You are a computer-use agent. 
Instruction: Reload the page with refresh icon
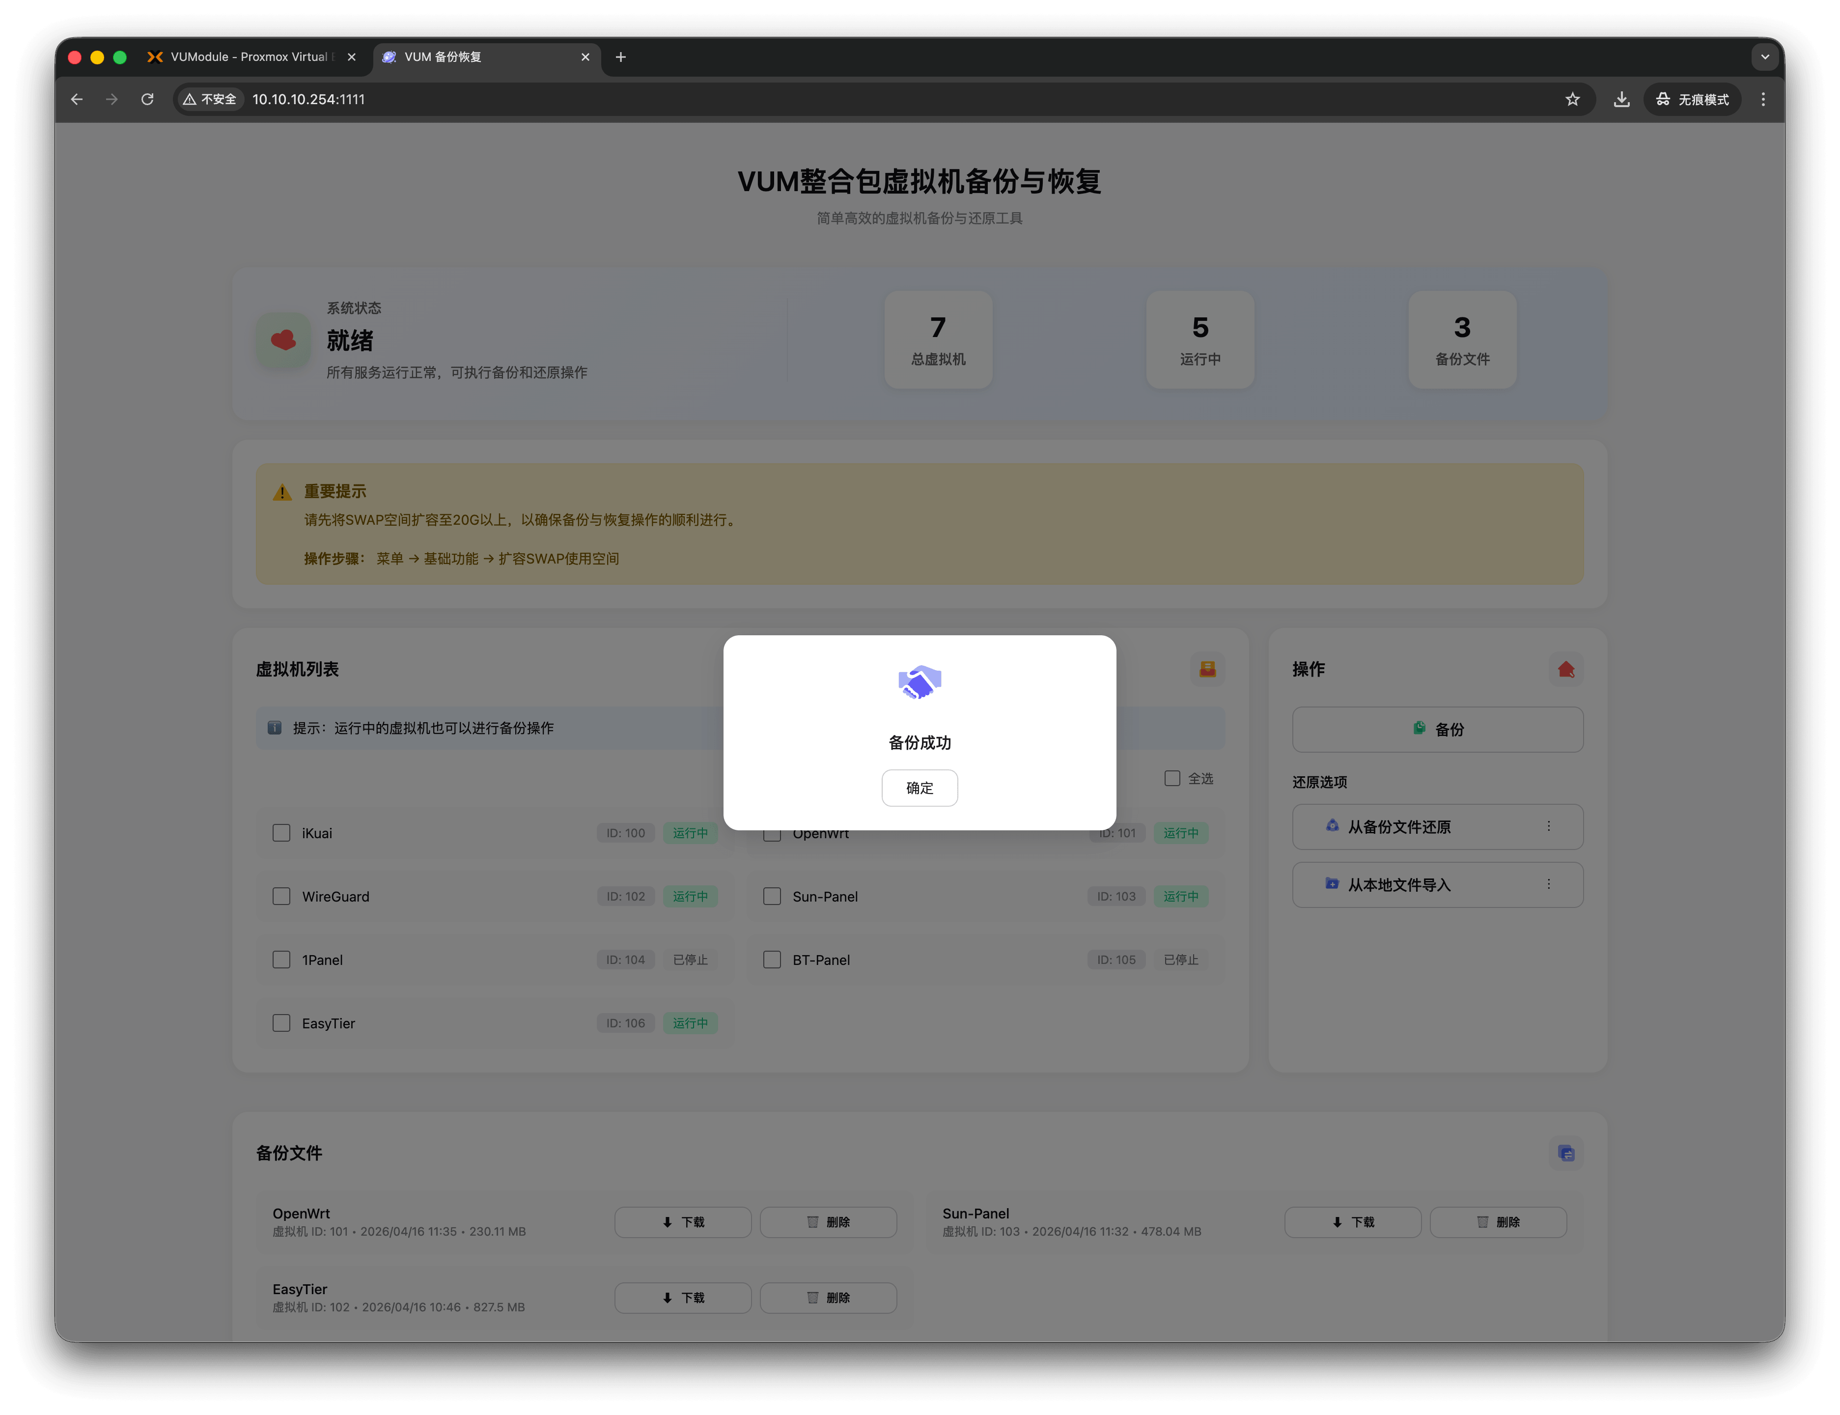tap(147, 99)
